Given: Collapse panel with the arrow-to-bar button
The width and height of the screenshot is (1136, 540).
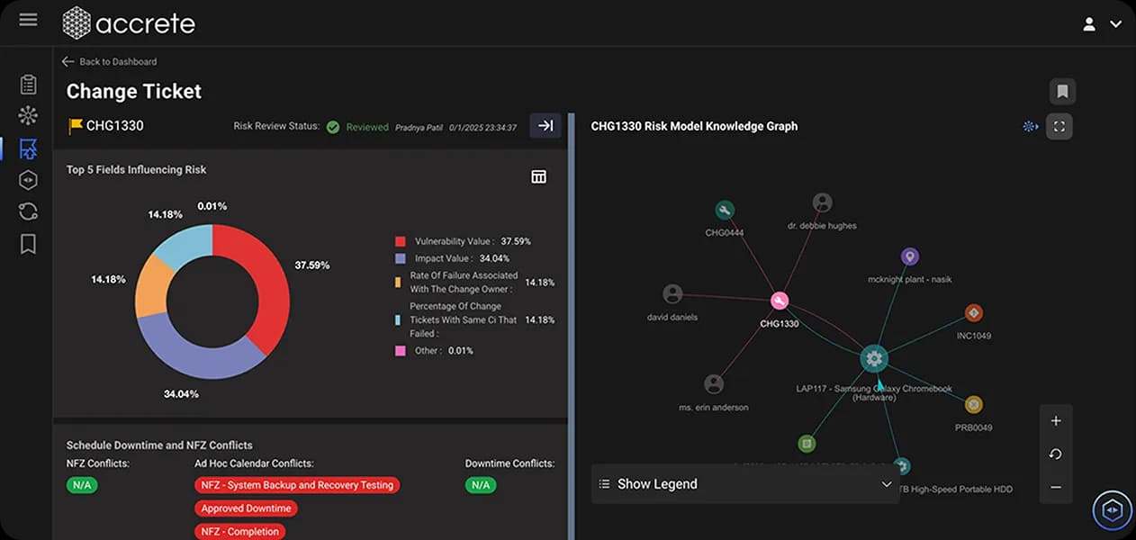Looking at the screenshot, I should tap(545, 126).
